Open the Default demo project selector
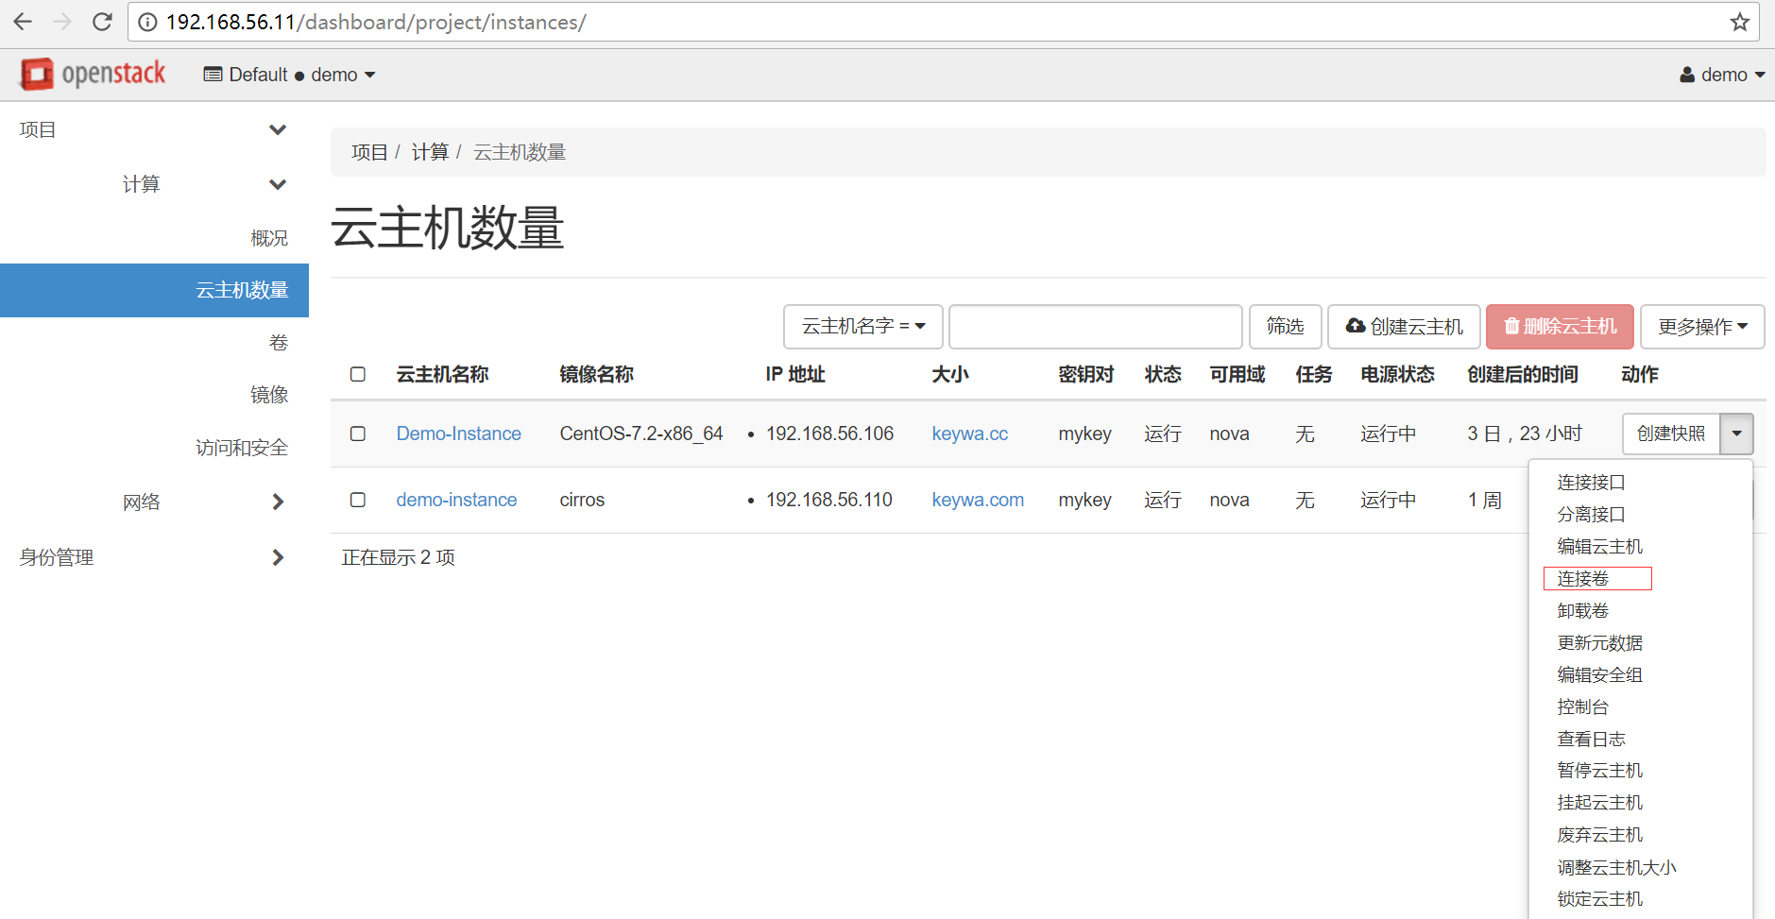This screenshot has width=1775, height=919. coord(289,75)
